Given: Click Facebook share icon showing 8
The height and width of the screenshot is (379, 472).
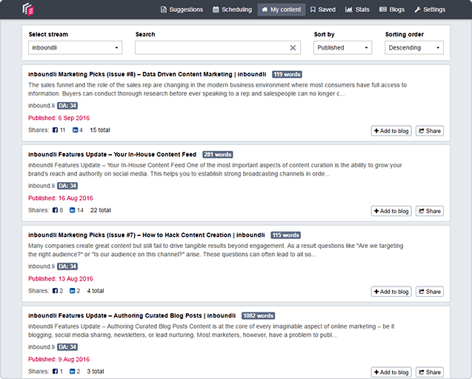Looking at the screenshot, I should point(55,210).
